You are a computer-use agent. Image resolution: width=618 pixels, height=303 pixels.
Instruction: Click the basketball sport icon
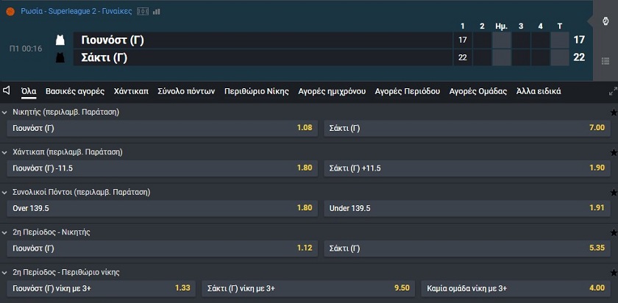(10, 12)
